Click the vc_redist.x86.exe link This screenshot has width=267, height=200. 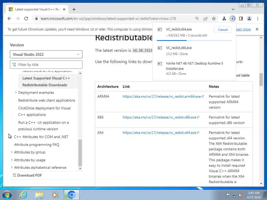click(x=159, y=117)
